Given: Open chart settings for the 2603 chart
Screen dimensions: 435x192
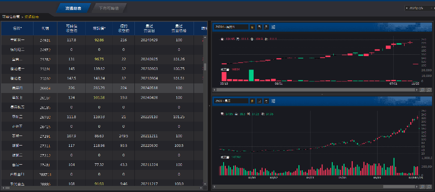Looking at the screenshot, I should pos(273,101).
